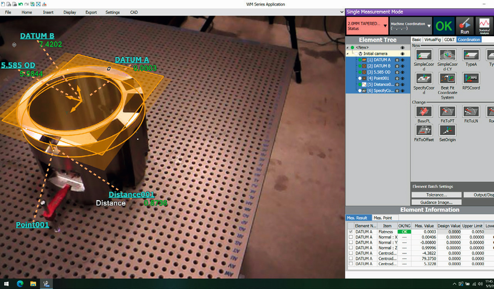Switch to the GD&T tab
This screenshot has height=289, width=494.
click(x=450, y=40)
